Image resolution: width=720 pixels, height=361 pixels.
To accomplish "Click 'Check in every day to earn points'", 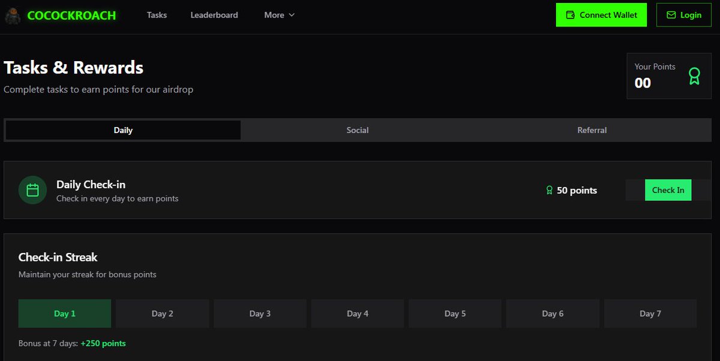I will 117,198.
